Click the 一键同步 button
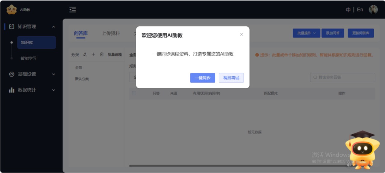 pyautogui.click(x=202, y=78)
